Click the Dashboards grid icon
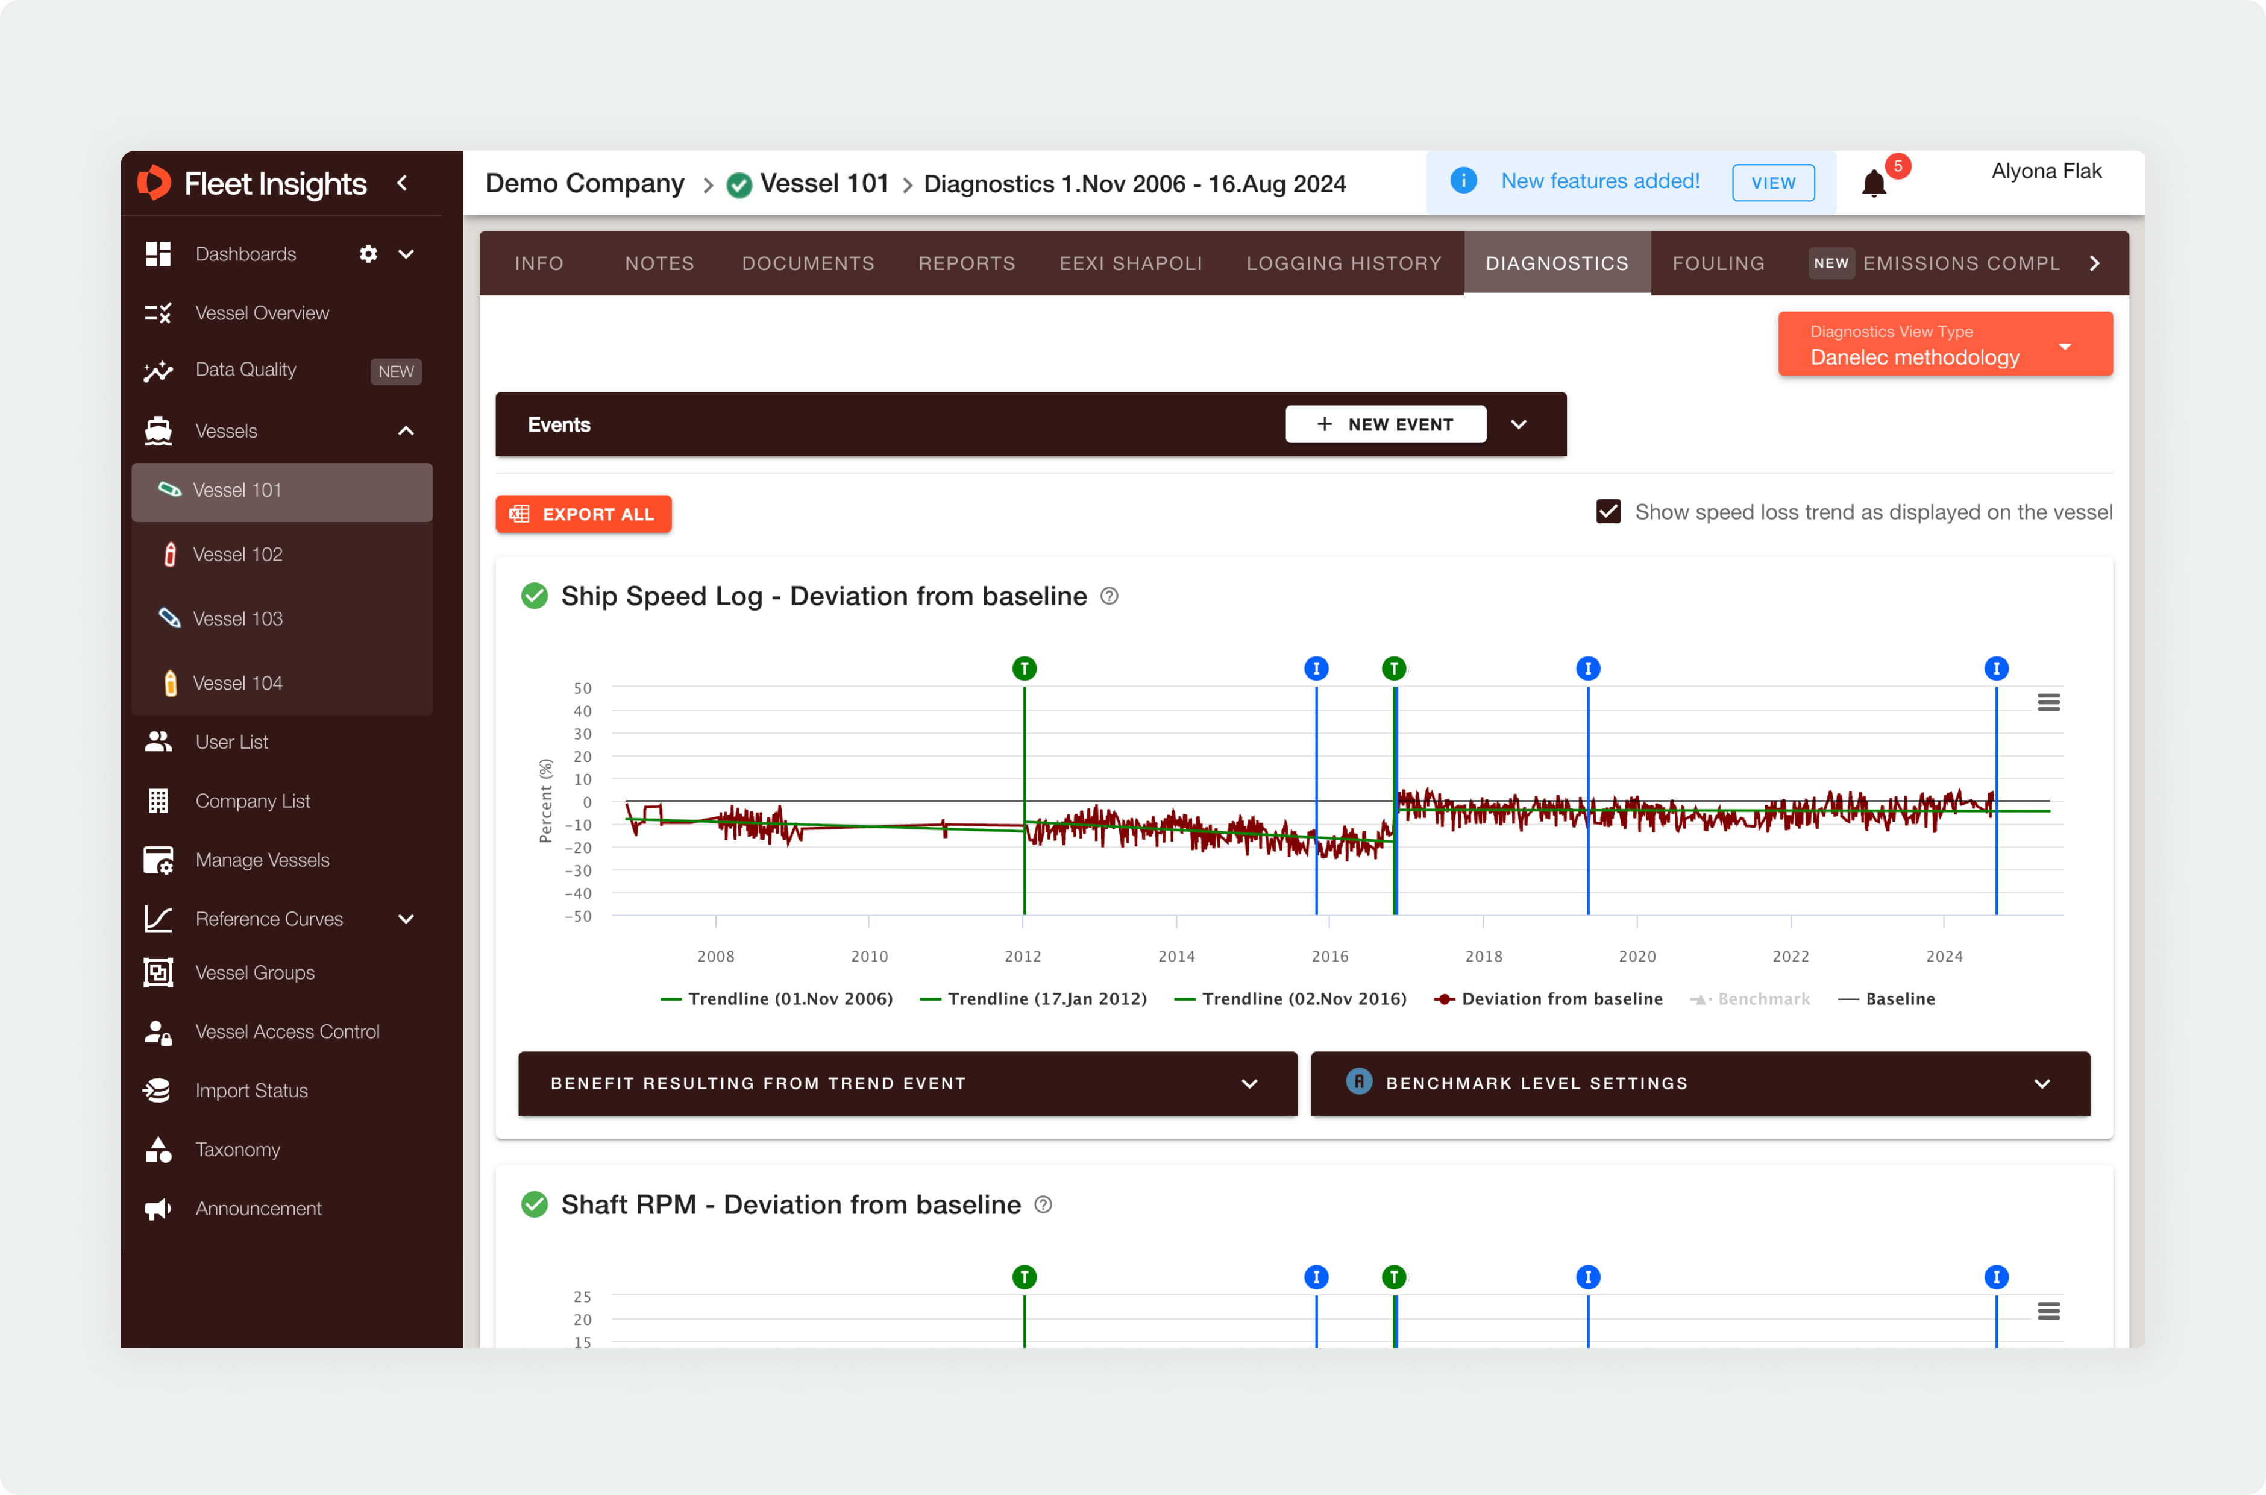2266x1495 pixels. (x=158, y=254)
